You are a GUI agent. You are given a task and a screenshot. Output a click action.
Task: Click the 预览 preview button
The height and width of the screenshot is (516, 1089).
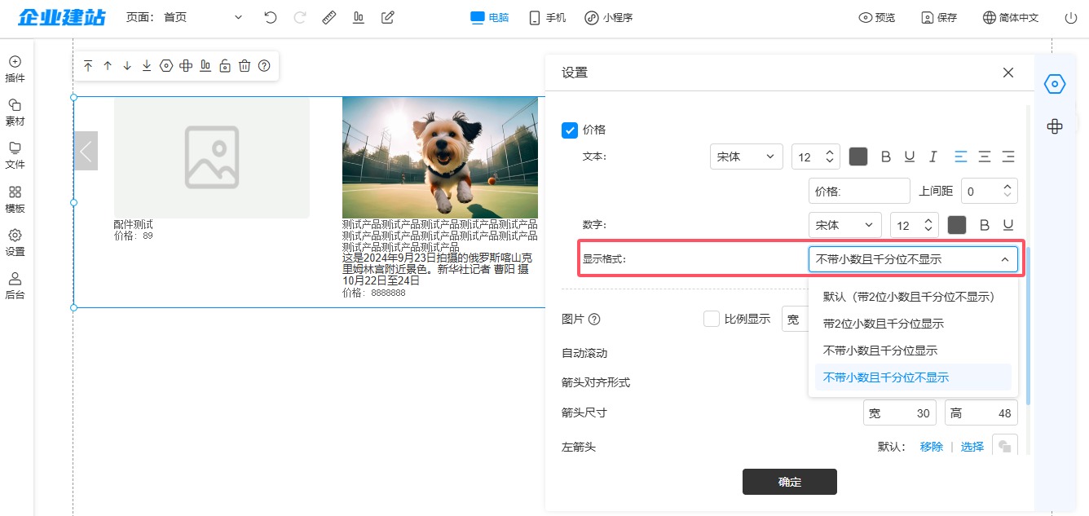(877, 17)
